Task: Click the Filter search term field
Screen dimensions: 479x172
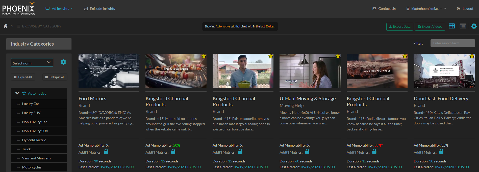Action: click(x=452, y=43)
